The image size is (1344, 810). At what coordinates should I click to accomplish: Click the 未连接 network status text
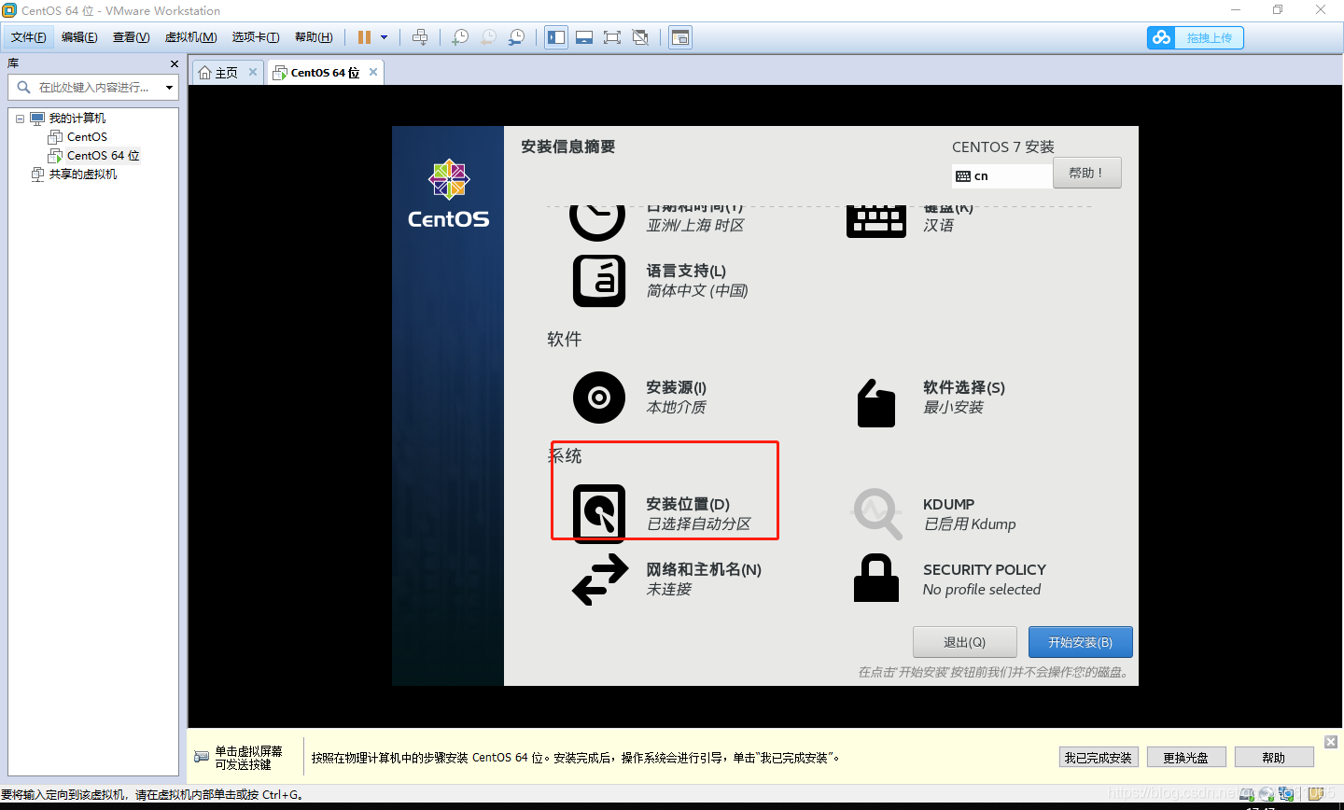tap(669, 590)
